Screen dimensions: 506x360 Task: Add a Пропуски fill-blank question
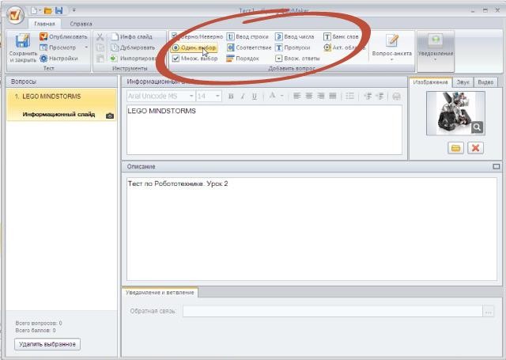click(x=293, y=47)
